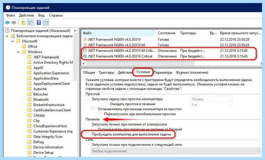
Task: Collapse the Библиотека планировщика заданий tree node
Action: pos(7,36)
